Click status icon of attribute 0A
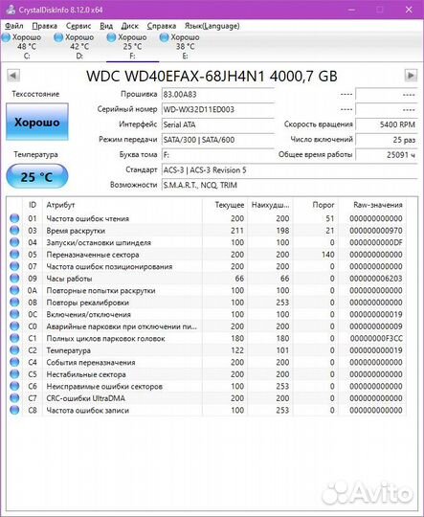 14,290
